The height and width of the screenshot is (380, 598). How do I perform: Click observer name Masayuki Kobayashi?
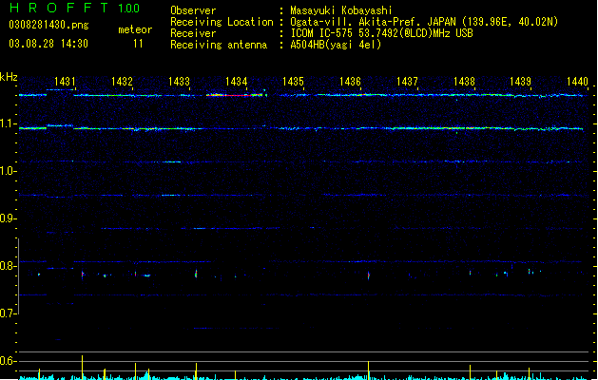click(x=341, y=10)
